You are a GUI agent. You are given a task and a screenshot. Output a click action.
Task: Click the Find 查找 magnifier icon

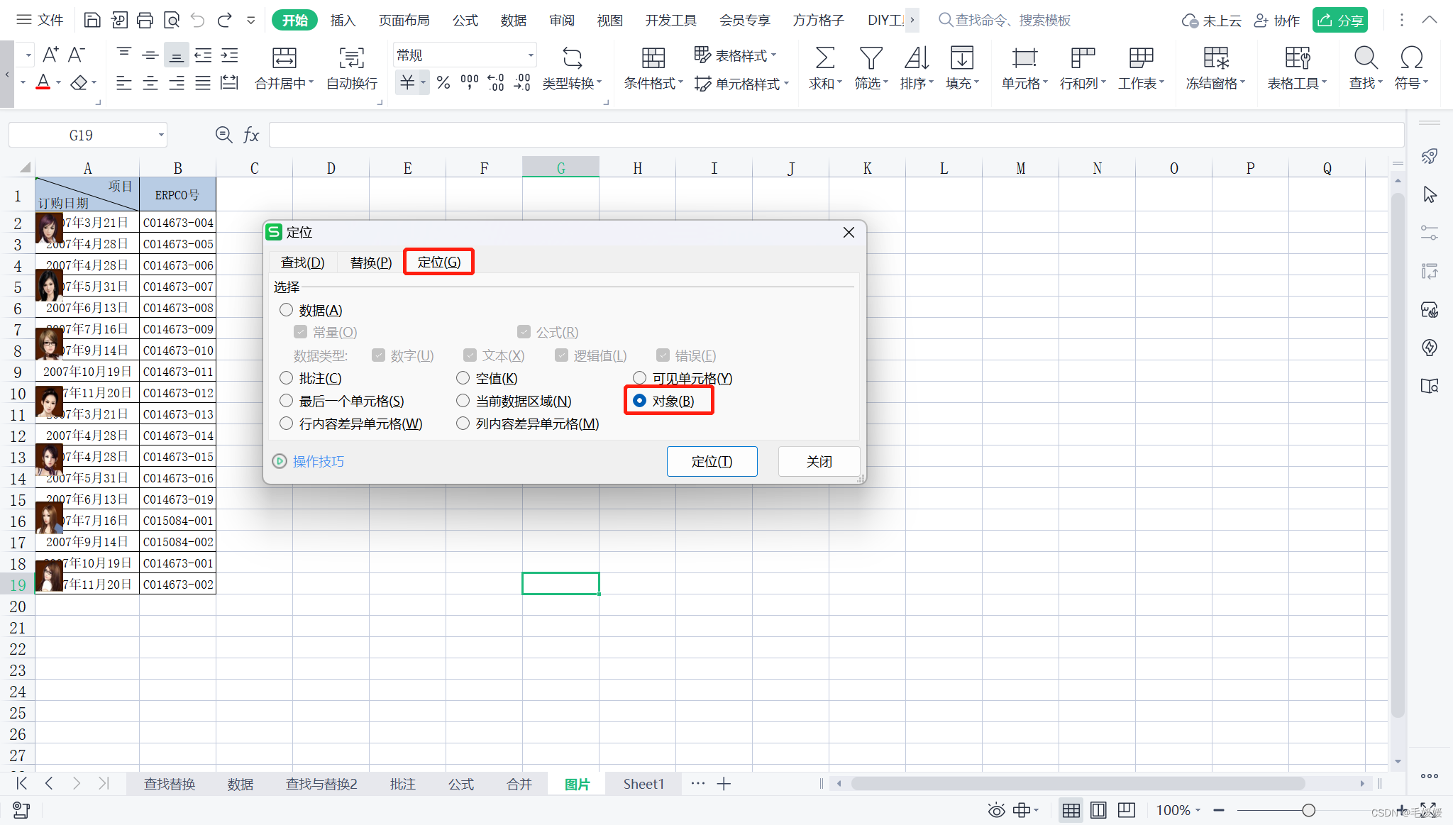pos(1365,58)
